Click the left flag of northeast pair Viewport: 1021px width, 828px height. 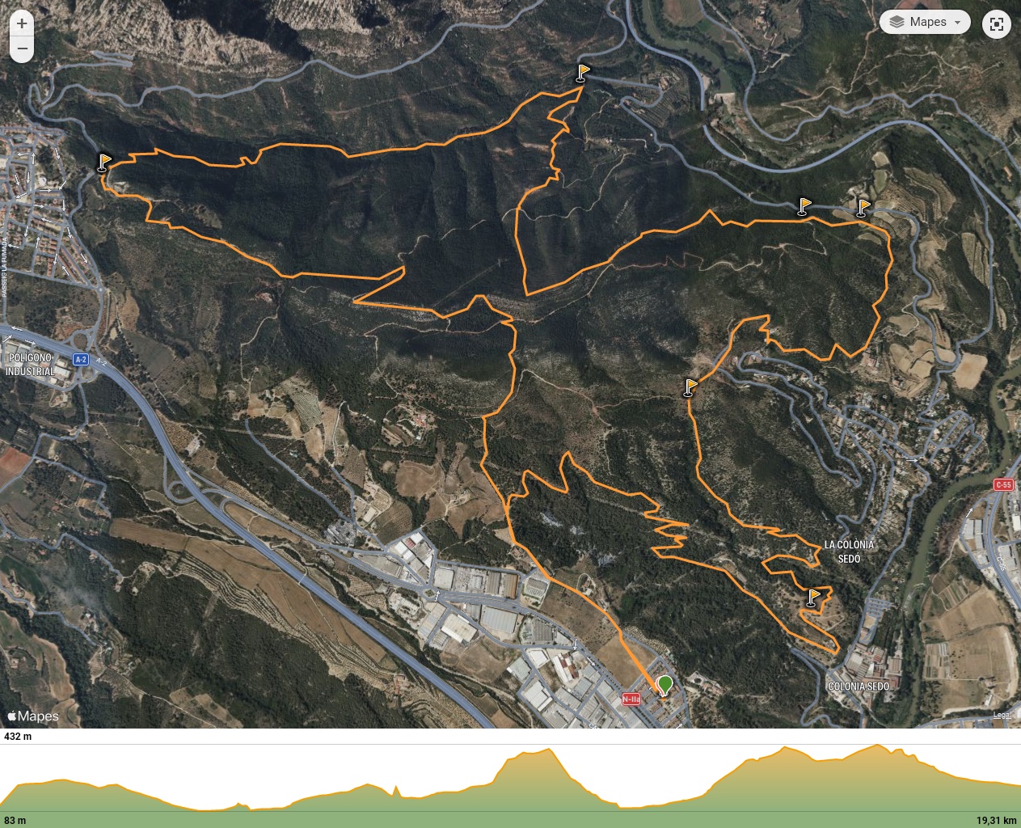point(804,206)
